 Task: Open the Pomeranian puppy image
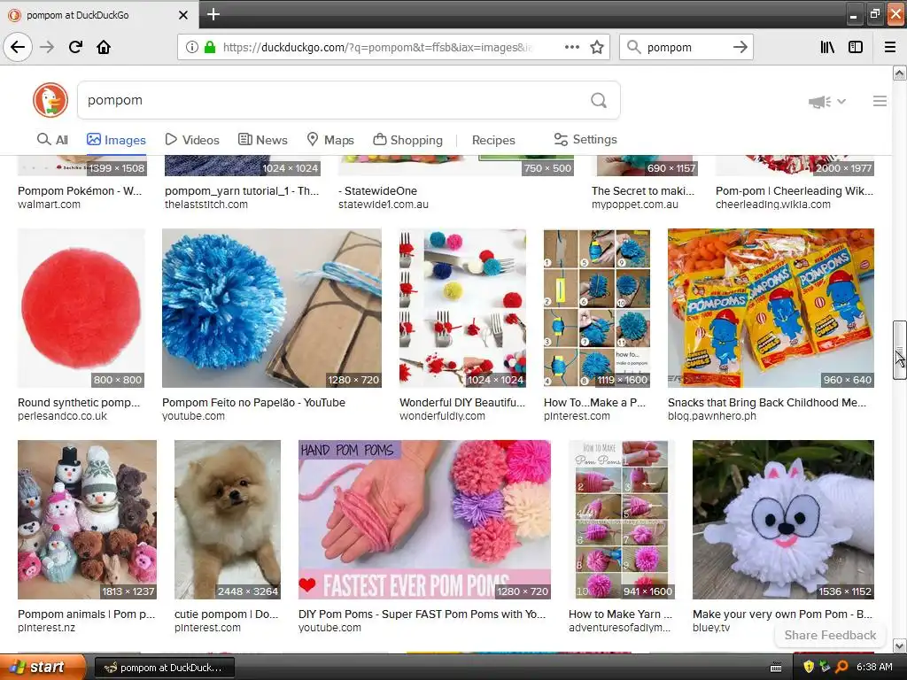click(228, 519)
